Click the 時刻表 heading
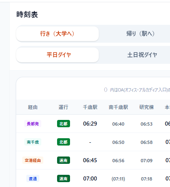Viewport: 170px width, 187px height. click(x=27, y=15)
